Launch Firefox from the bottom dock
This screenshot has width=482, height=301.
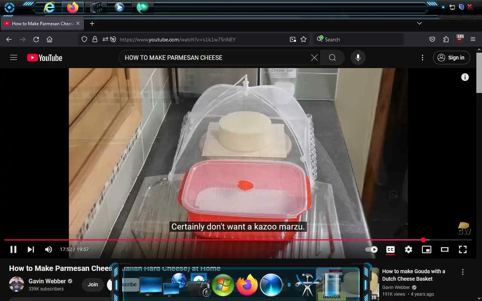point(247,285)
